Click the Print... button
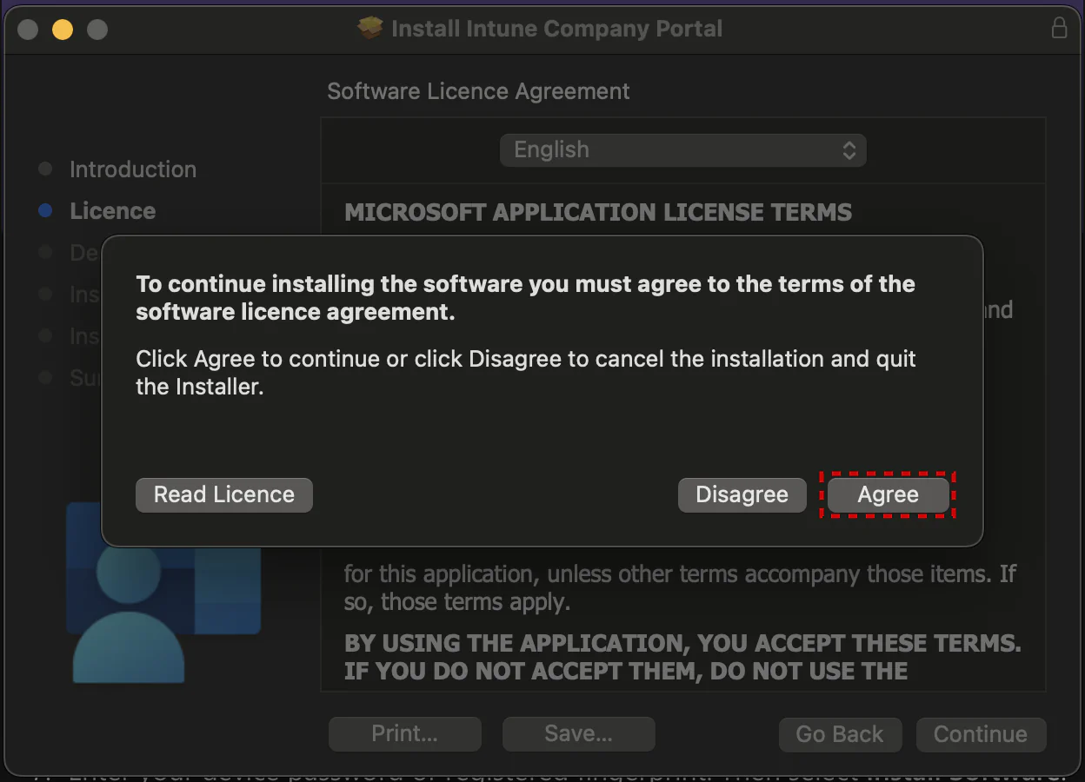This screenshot has width=1085, height=782. 404,734
